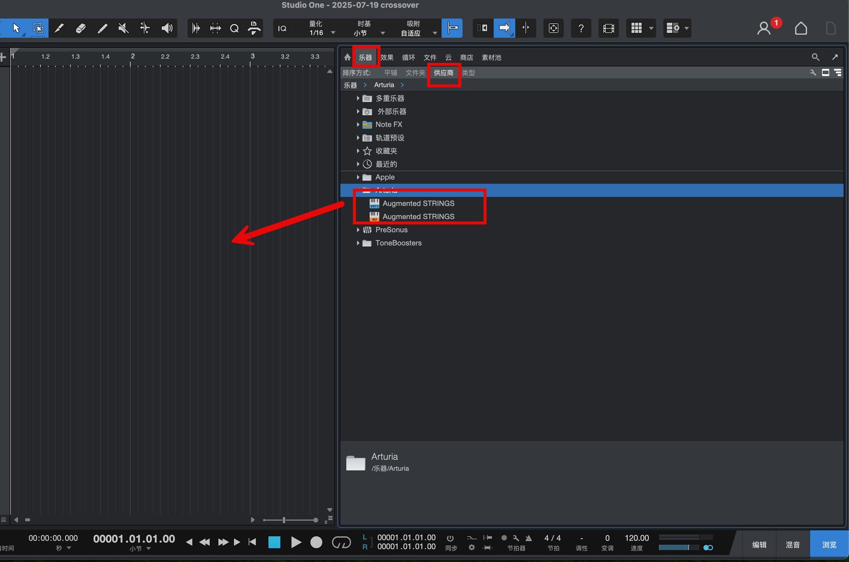Viewport: 849px width, 562px height.
Task: Select the VST3 Augmented STRINGS instrument
Action: pos(418,203)
